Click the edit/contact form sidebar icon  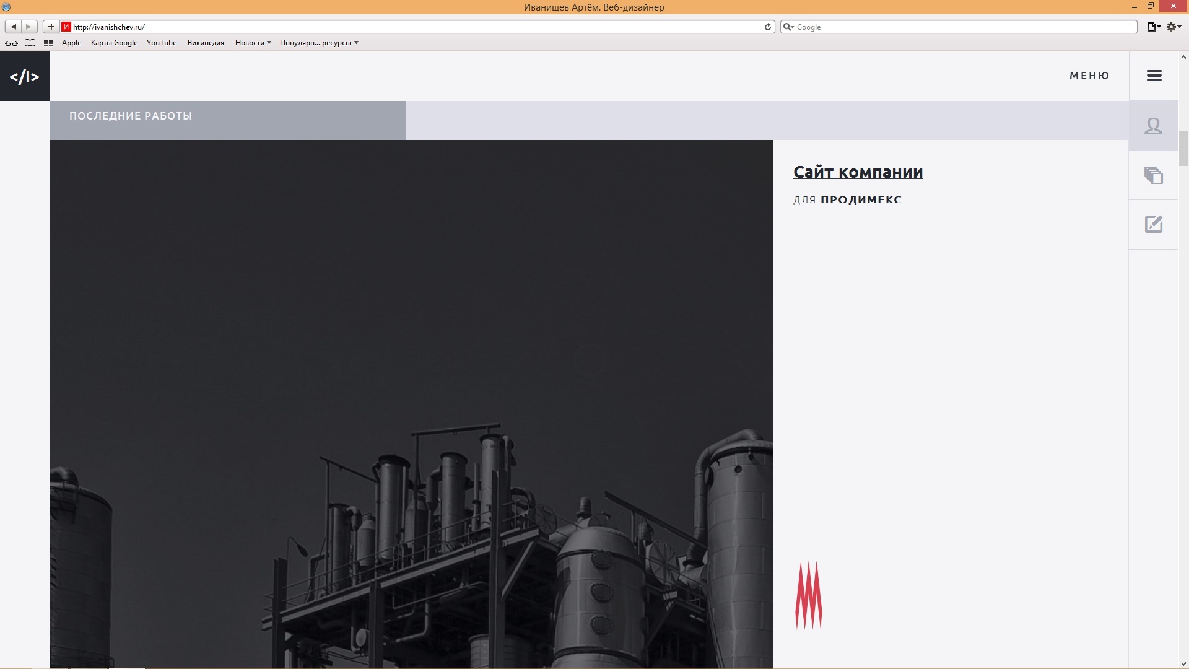(x=1153, y=224)
